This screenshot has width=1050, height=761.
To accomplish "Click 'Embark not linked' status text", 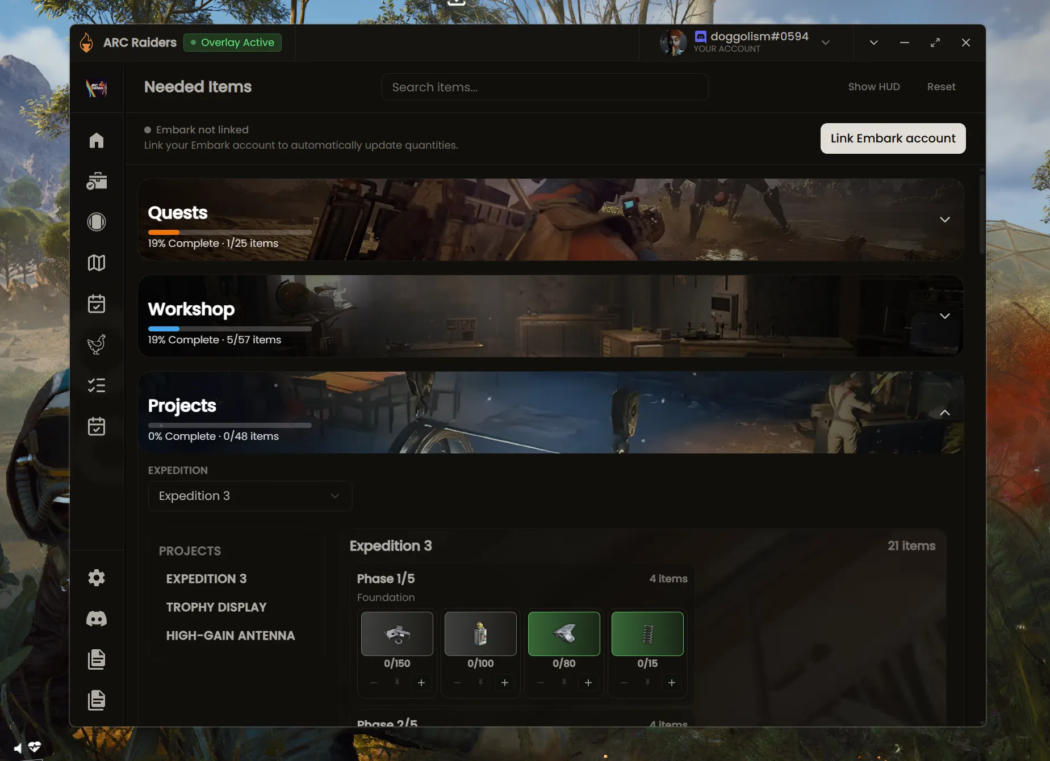I will click(x=202, y=130).
